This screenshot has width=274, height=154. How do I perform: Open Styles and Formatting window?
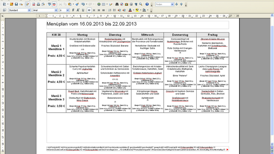4,10
